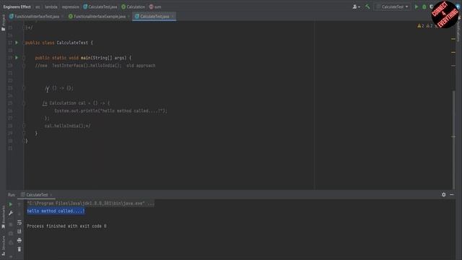The width and height of the screenshot is (462, 260).
Task: Hide the Run tool window
Action: [451, 194]
